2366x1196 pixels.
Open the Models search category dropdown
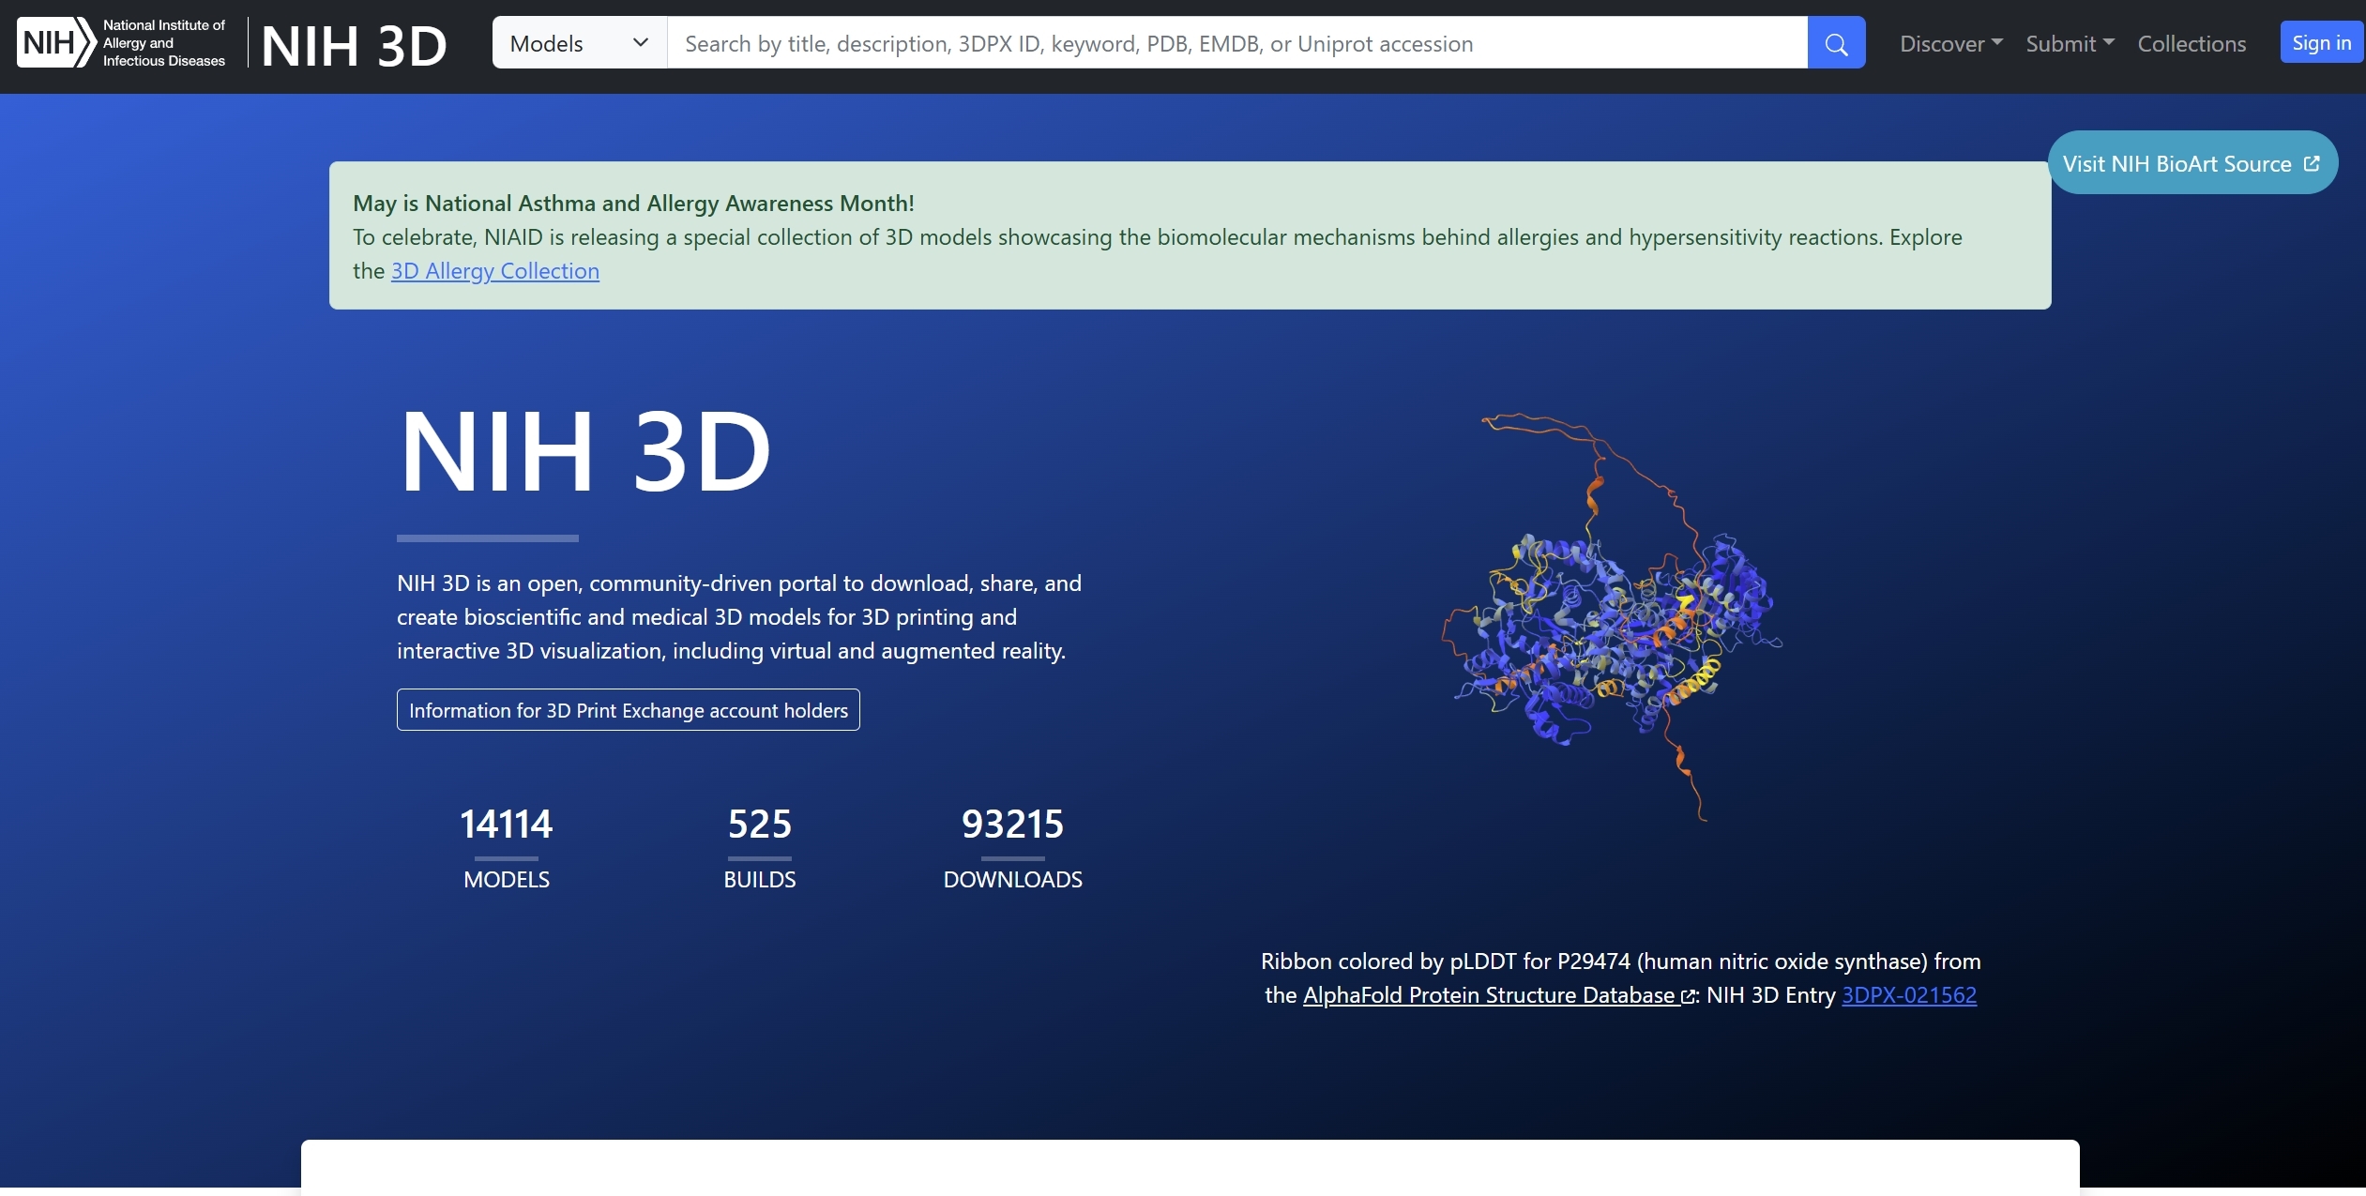click(x=579, y=43)
